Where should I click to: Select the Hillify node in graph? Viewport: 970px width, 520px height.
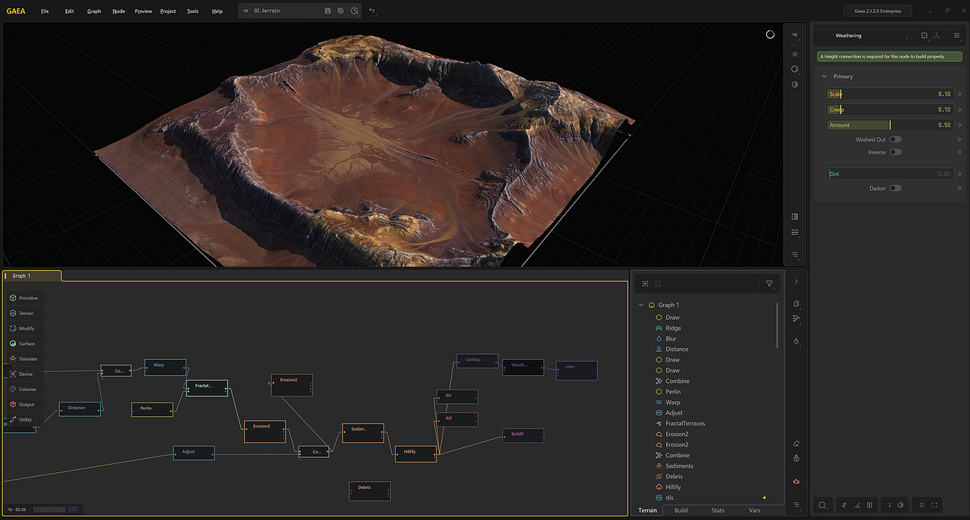click(415, 453)
